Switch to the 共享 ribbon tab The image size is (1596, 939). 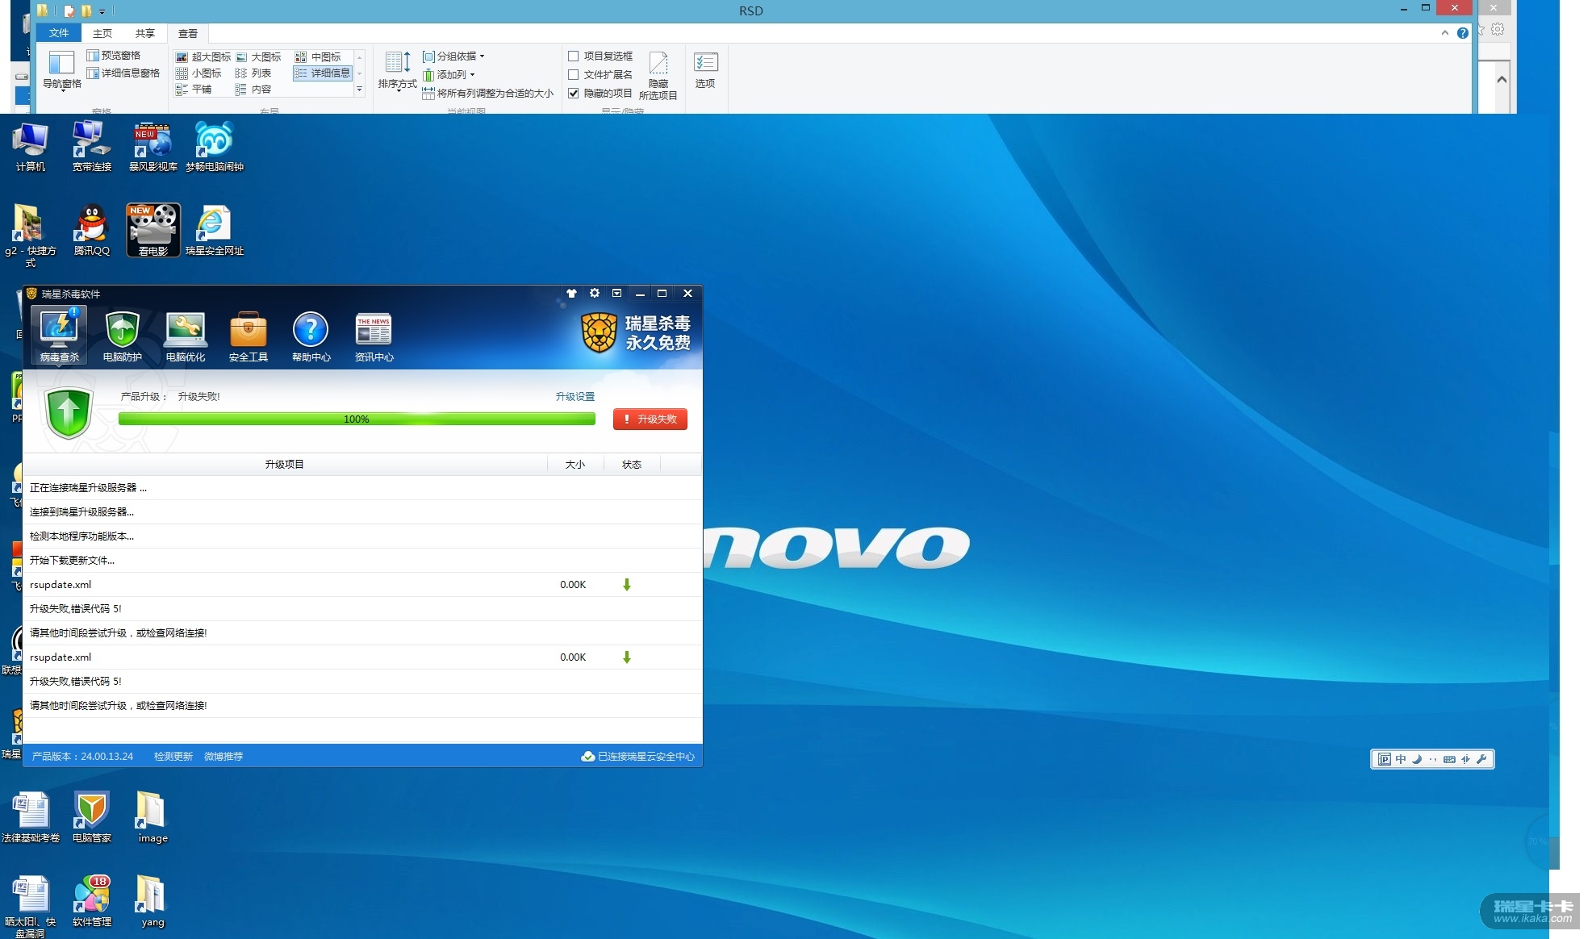[145, 33]
